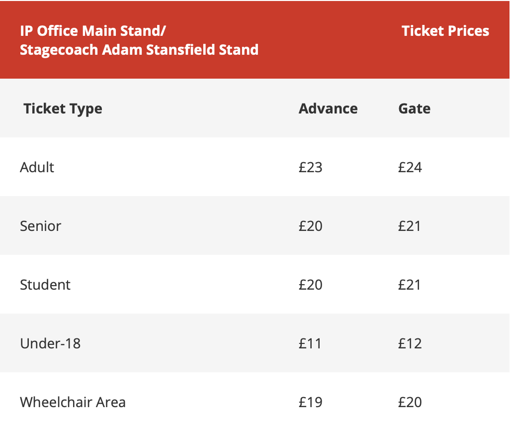
Task: Click the Wheelchair Area gate price £20
Action: pyautogui.click(x=410, y=402)
